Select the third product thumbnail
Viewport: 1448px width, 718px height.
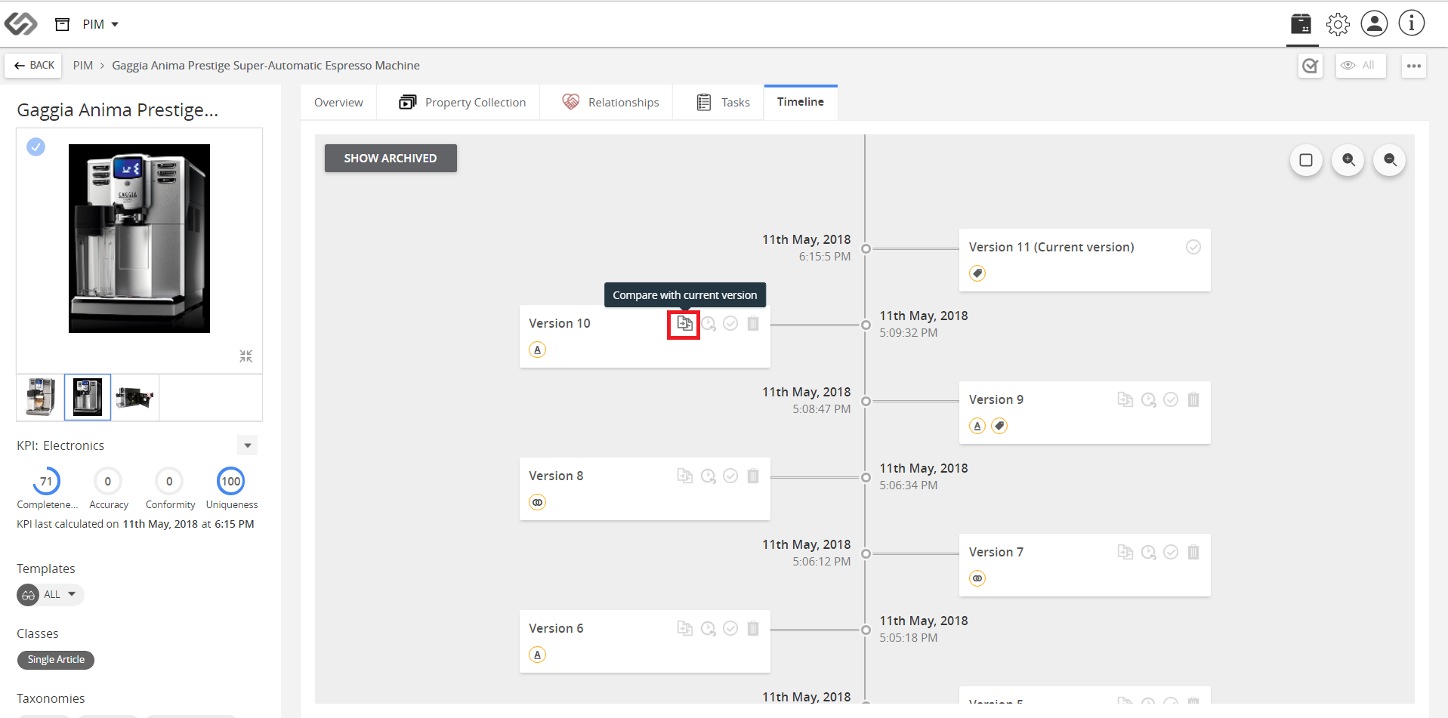coord(134,397)
